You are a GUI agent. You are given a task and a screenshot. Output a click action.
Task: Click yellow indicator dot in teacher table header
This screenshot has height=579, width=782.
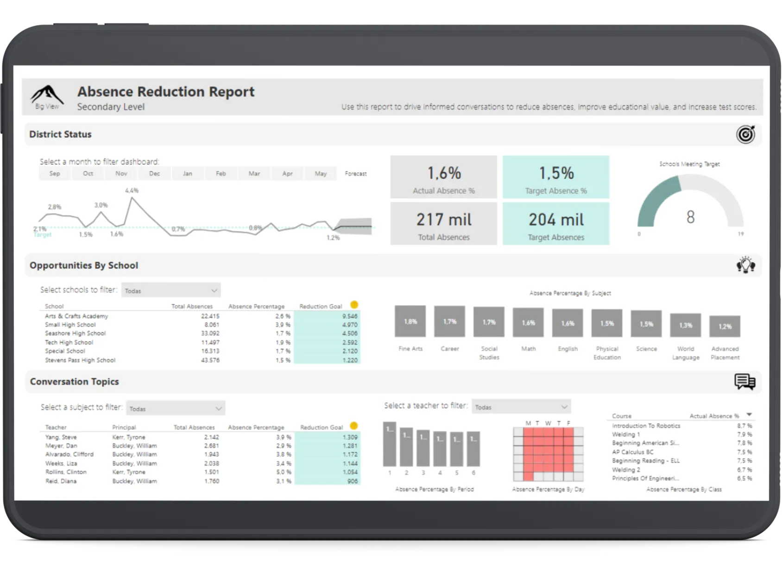coord(354,426)
